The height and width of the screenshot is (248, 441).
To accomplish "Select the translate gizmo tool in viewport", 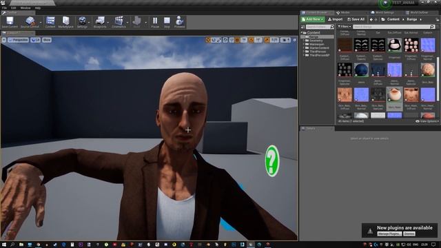I will [208, 40].
